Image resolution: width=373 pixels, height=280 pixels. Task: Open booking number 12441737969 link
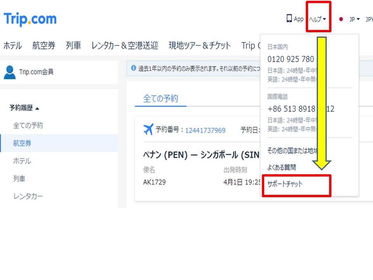[x=205, y=130]
